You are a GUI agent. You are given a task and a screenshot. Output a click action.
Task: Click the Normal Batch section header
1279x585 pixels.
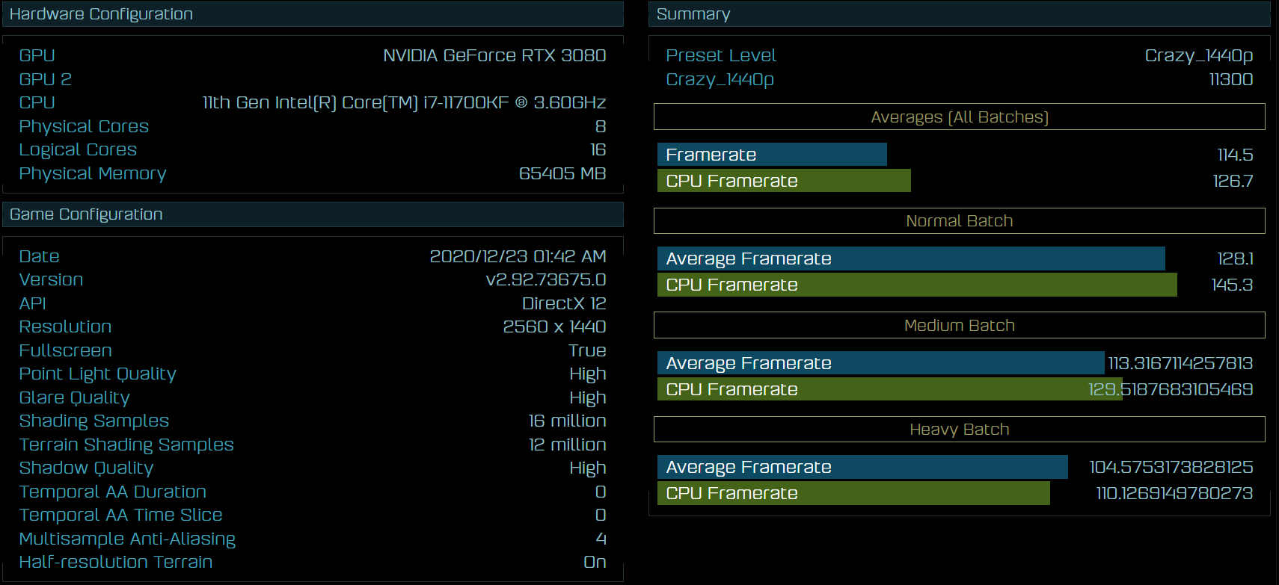point(959,221)
